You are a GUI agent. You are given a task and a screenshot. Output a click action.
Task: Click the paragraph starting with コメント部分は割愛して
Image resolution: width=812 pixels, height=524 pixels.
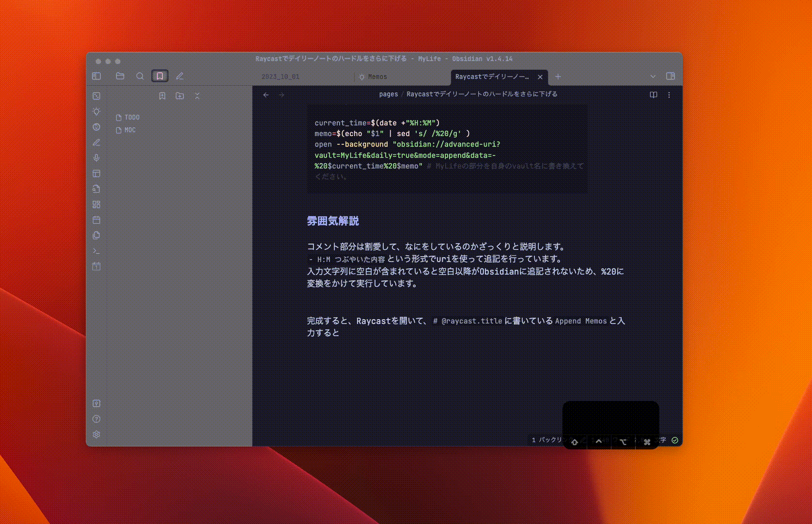pyautogui.click(x=436, y=247)
